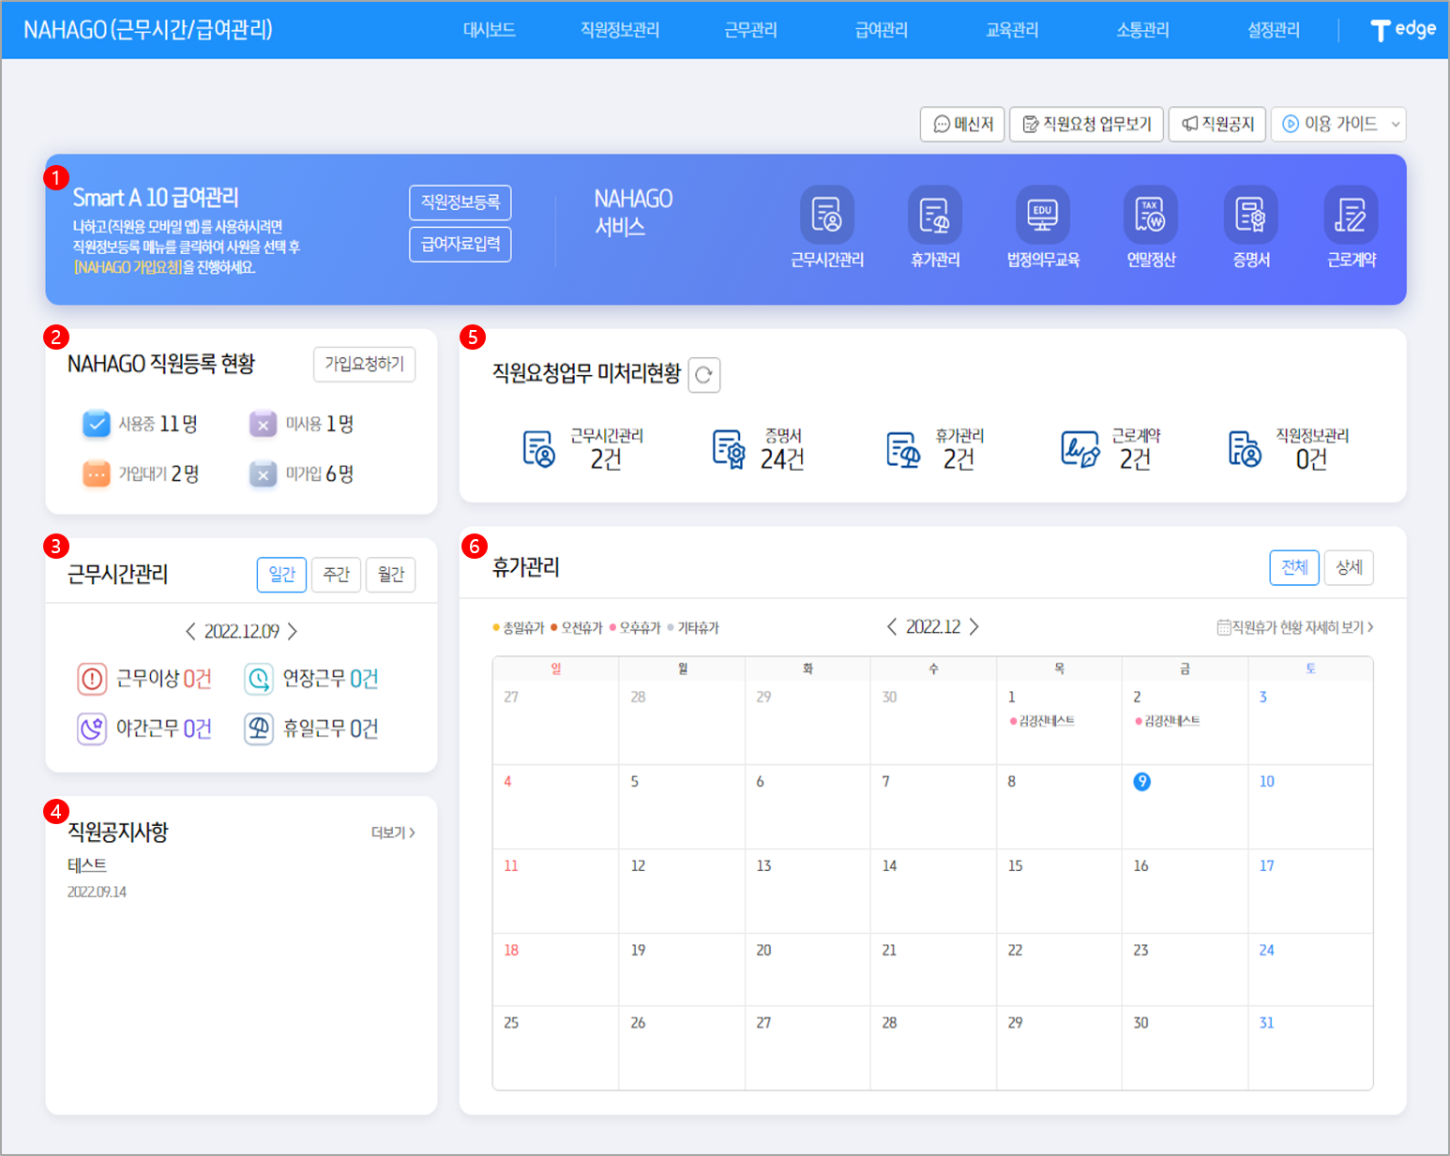The width and height of the screenshot is (1450, 1156).
Task: Click the 휴일근무 icon
Action: click(x=259, y=728)
